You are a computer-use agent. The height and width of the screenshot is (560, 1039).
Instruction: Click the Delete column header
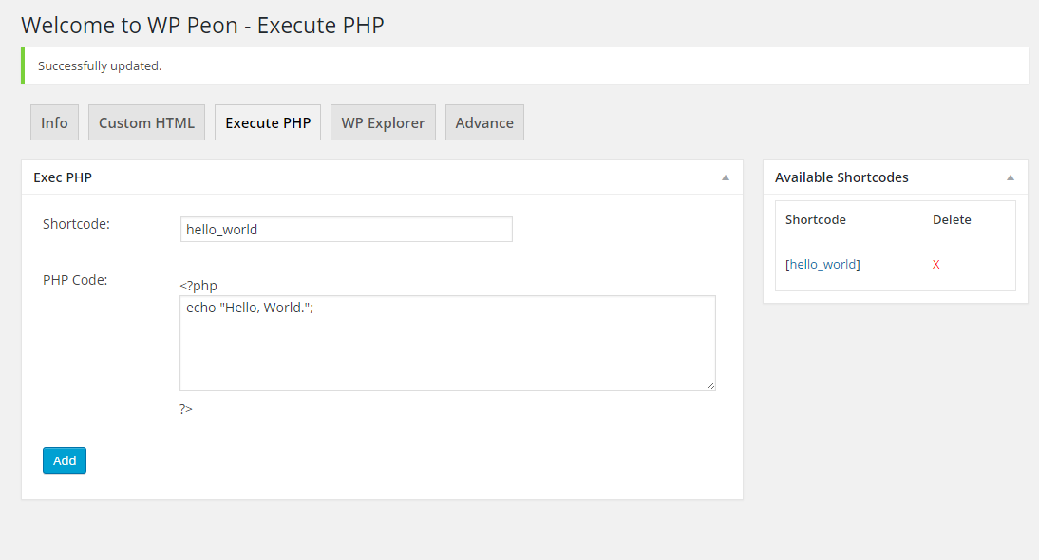pos(952,220)
